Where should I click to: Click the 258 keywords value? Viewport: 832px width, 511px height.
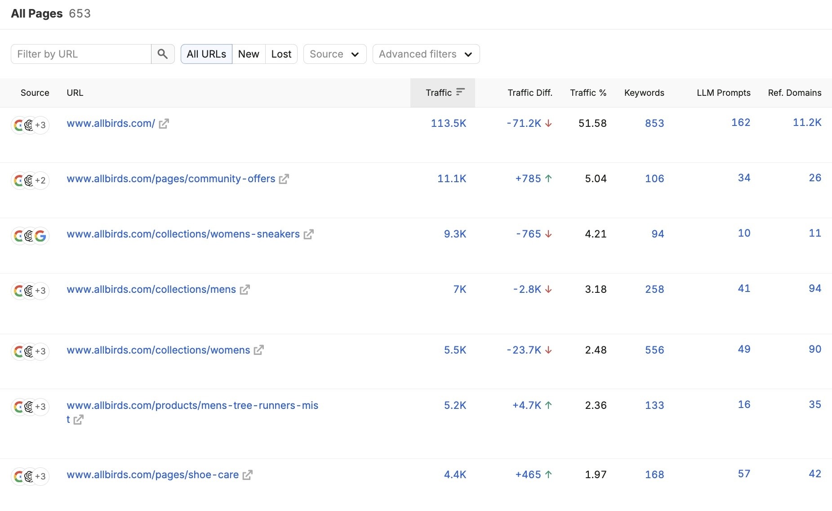(654, 289)
